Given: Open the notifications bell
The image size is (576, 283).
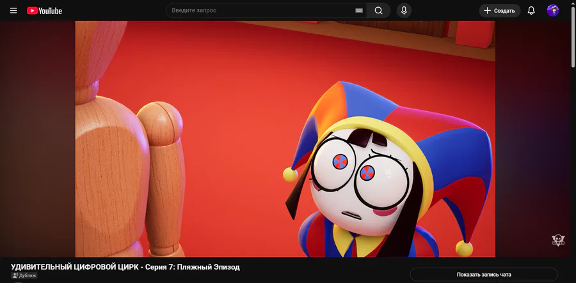Looking at the screenshot, I should click(x=531, y=11).
